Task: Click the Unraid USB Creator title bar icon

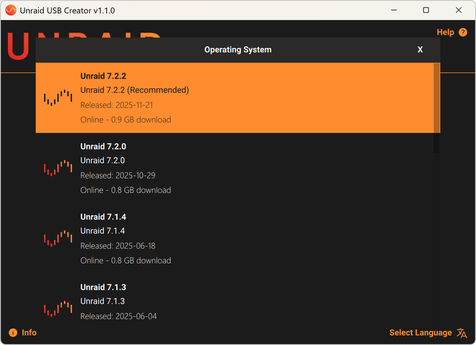Action: tap(10, 10)
